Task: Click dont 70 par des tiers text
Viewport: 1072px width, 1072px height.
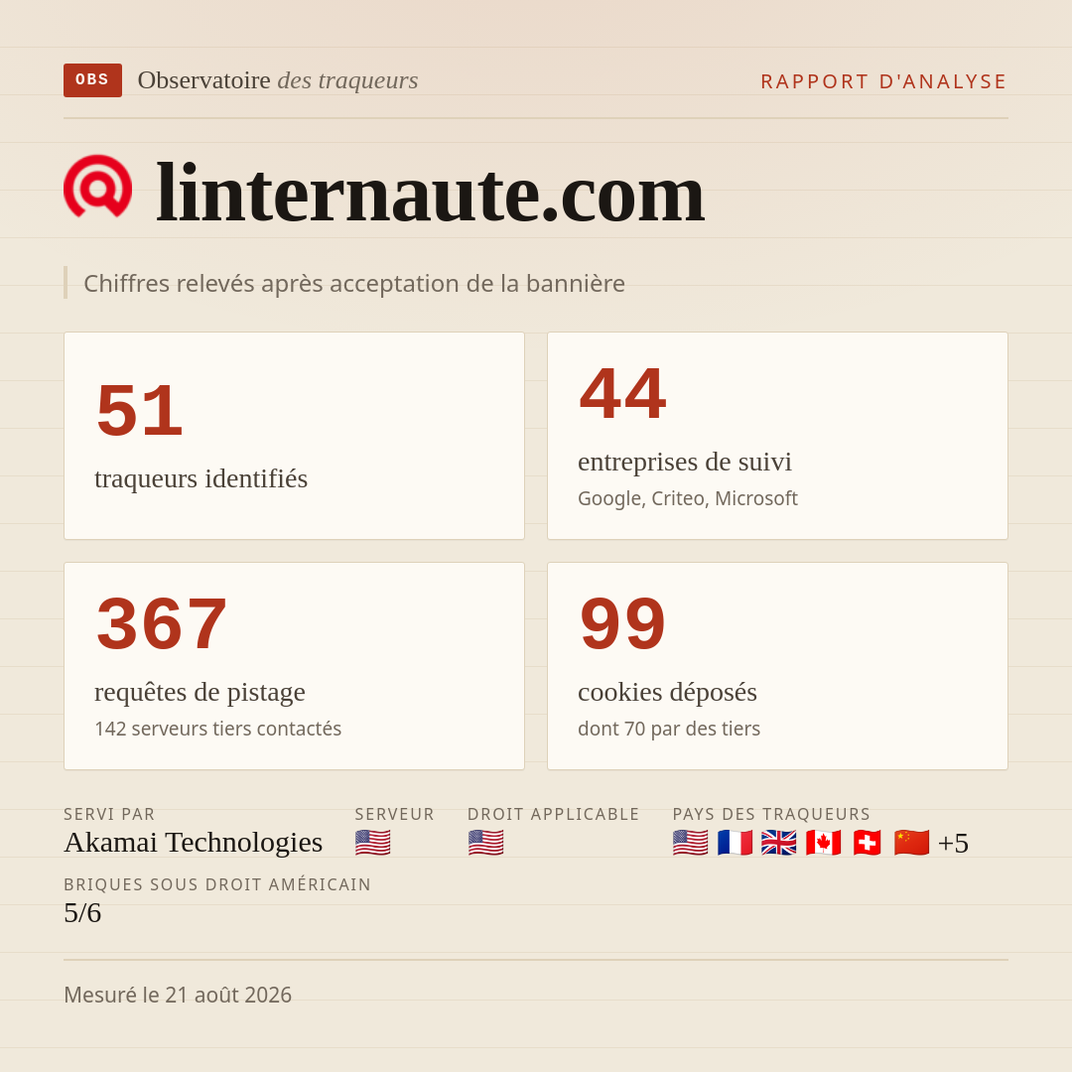Action: pos(669,729)
